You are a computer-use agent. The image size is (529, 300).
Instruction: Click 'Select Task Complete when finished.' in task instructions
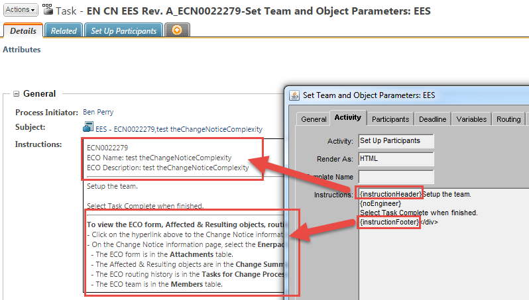145,206
